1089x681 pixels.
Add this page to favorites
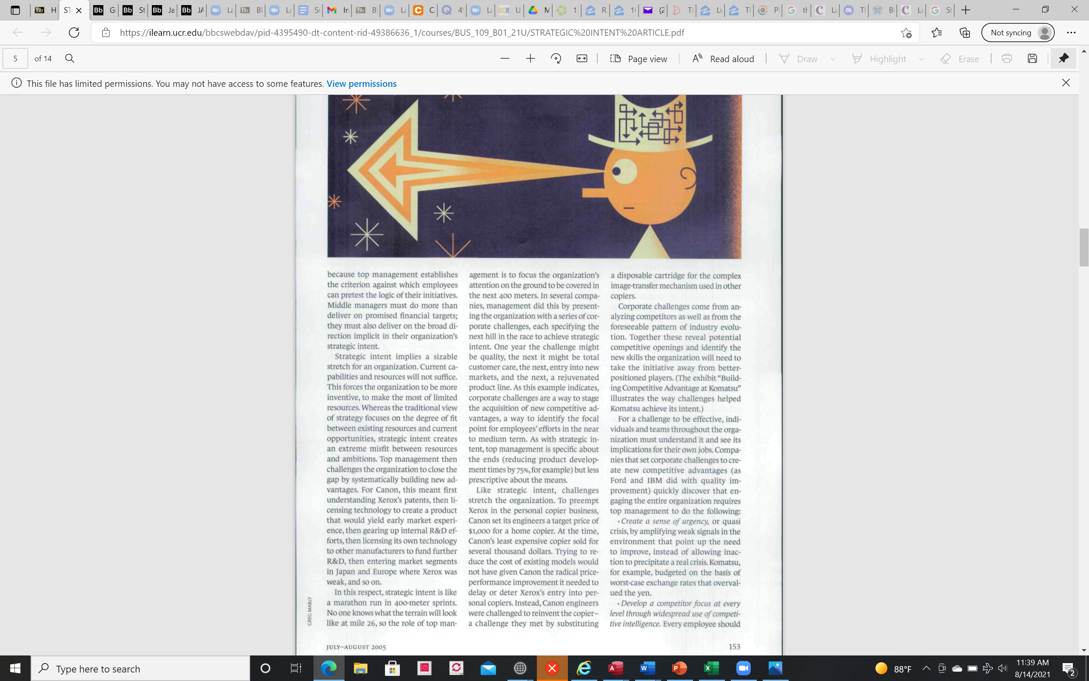point(906,32)
